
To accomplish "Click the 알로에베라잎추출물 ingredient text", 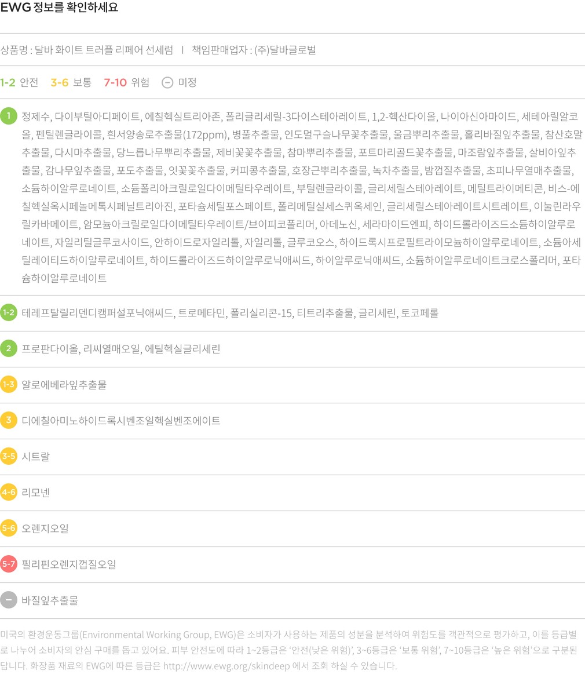I will pyautogui.click(x=64, y=385).
